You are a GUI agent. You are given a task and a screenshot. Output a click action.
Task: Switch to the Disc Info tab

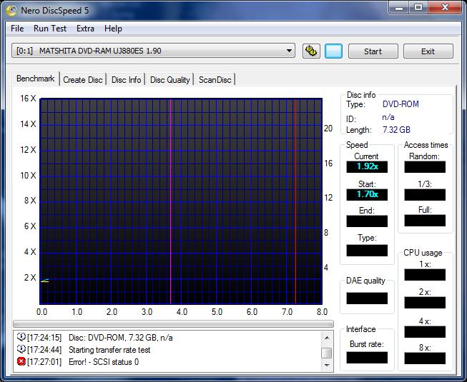pyautogui.click(x=127, y=80)
